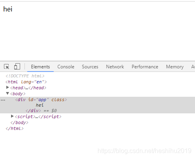Click the head tag text
The width and height of the screenshot is (195, 158).
pyautogui.click(x=28, y=88)
